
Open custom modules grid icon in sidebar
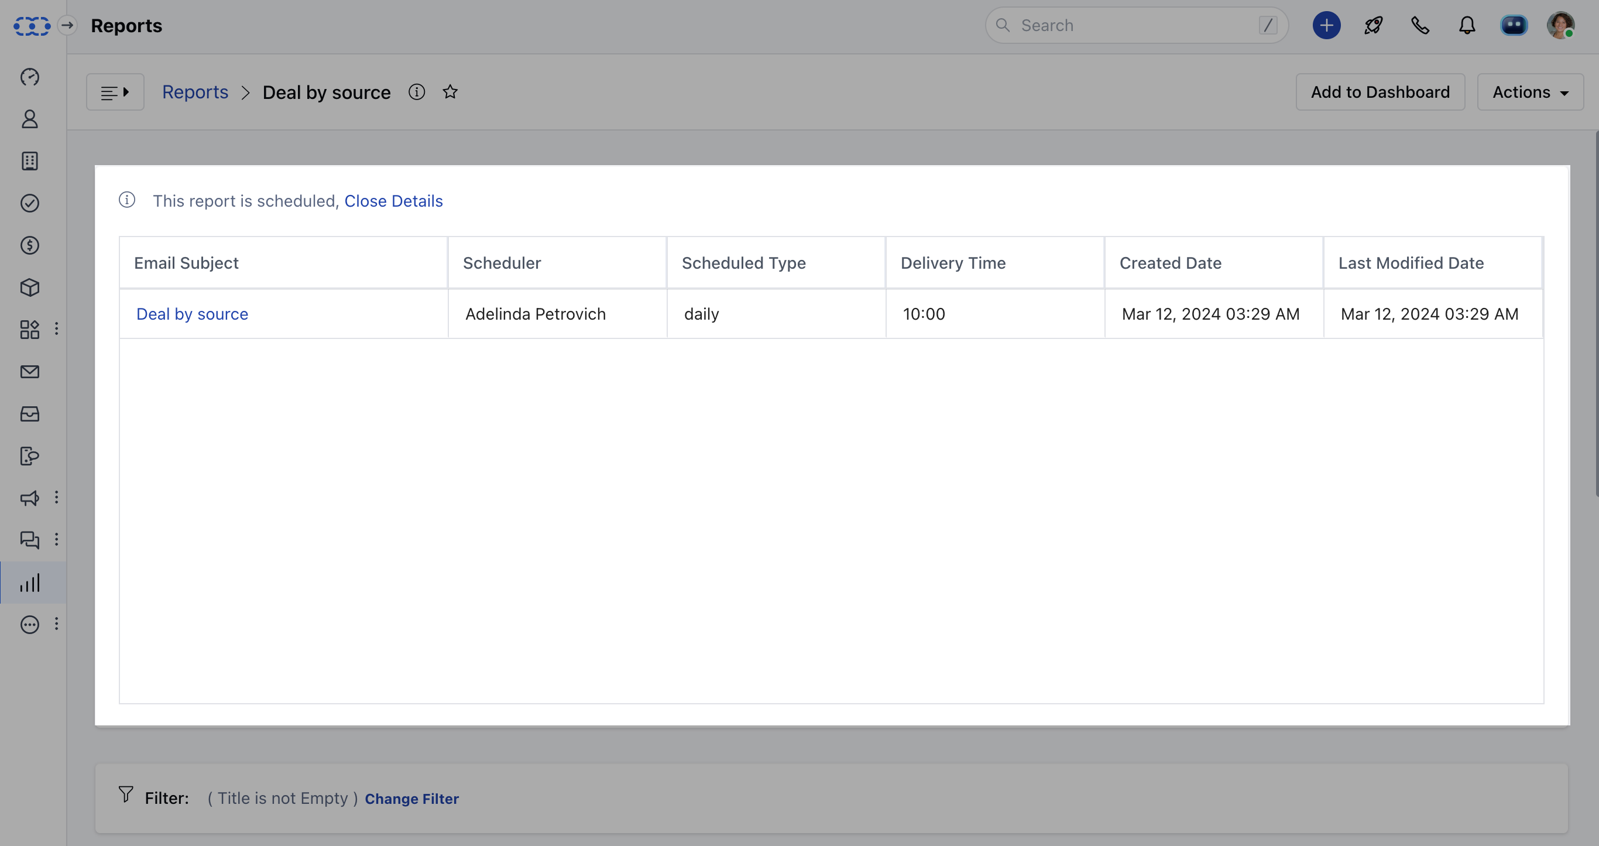[x=30, y=329]
